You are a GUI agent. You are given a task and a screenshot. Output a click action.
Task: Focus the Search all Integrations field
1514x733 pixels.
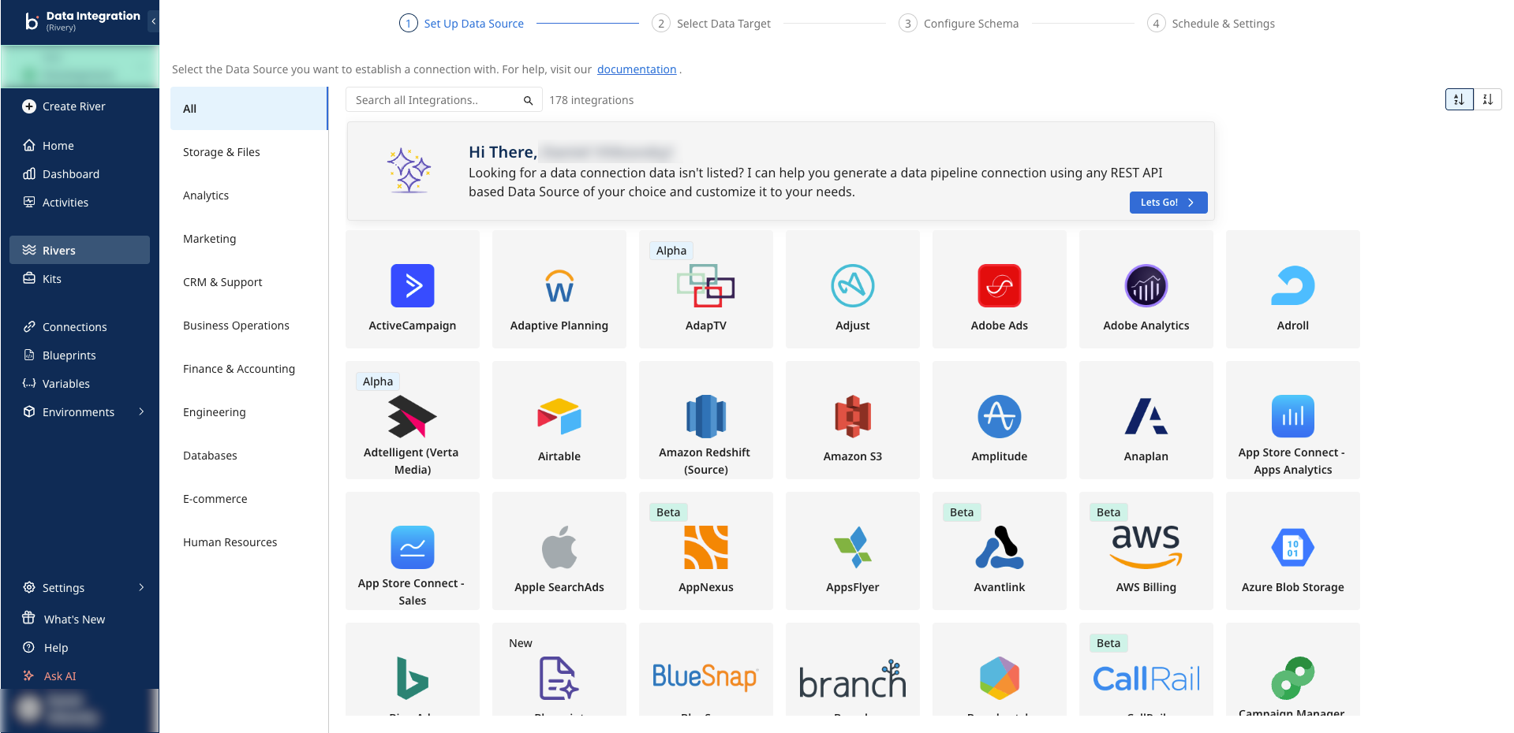coord(434,100)
